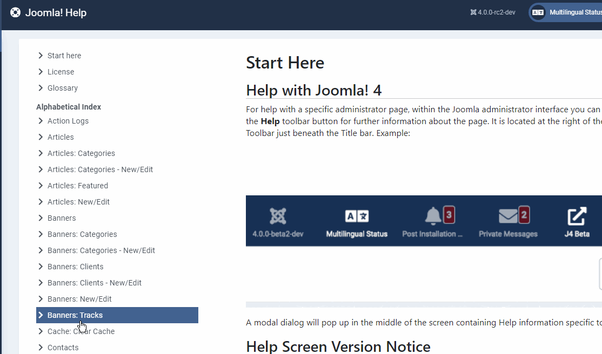
Task: Click the 4.0.0-beta2-dev label in the example image
Action: tap(278, 234)
